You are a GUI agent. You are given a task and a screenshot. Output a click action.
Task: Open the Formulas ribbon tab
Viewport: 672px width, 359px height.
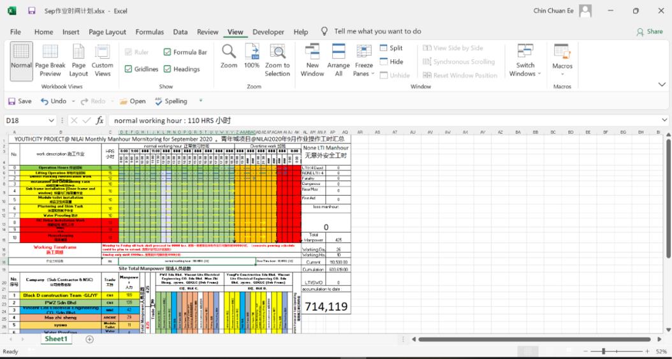[150, 32]
